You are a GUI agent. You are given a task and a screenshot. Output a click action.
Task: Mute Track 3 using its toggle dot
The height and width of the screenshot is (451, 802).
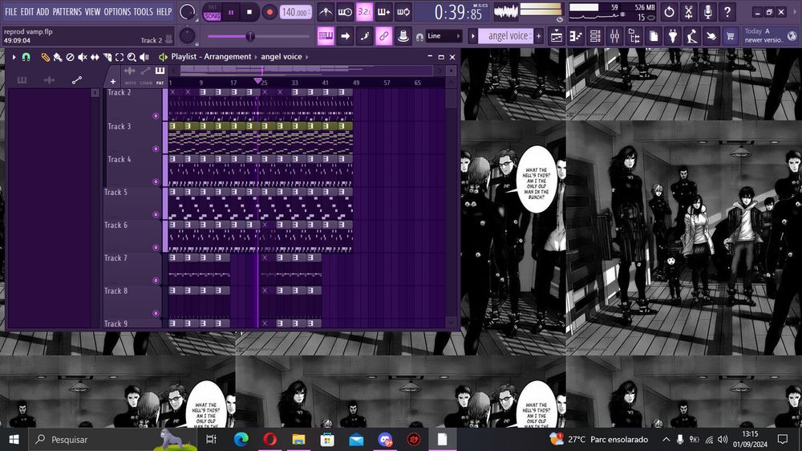coord(156,149)
